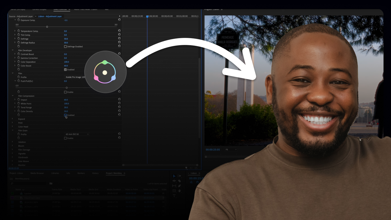Collapse the Film Compression section
Image resolution: width=391 pixels, height=220 pixels.
tap(13, 96)
